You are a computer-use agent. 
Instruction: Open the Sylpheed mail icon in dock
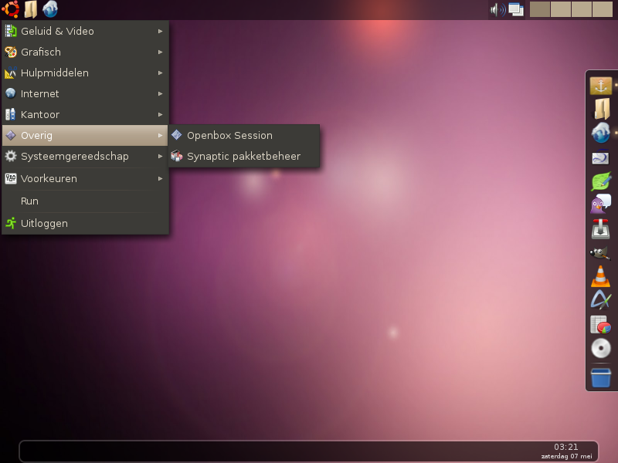[601, 157]
